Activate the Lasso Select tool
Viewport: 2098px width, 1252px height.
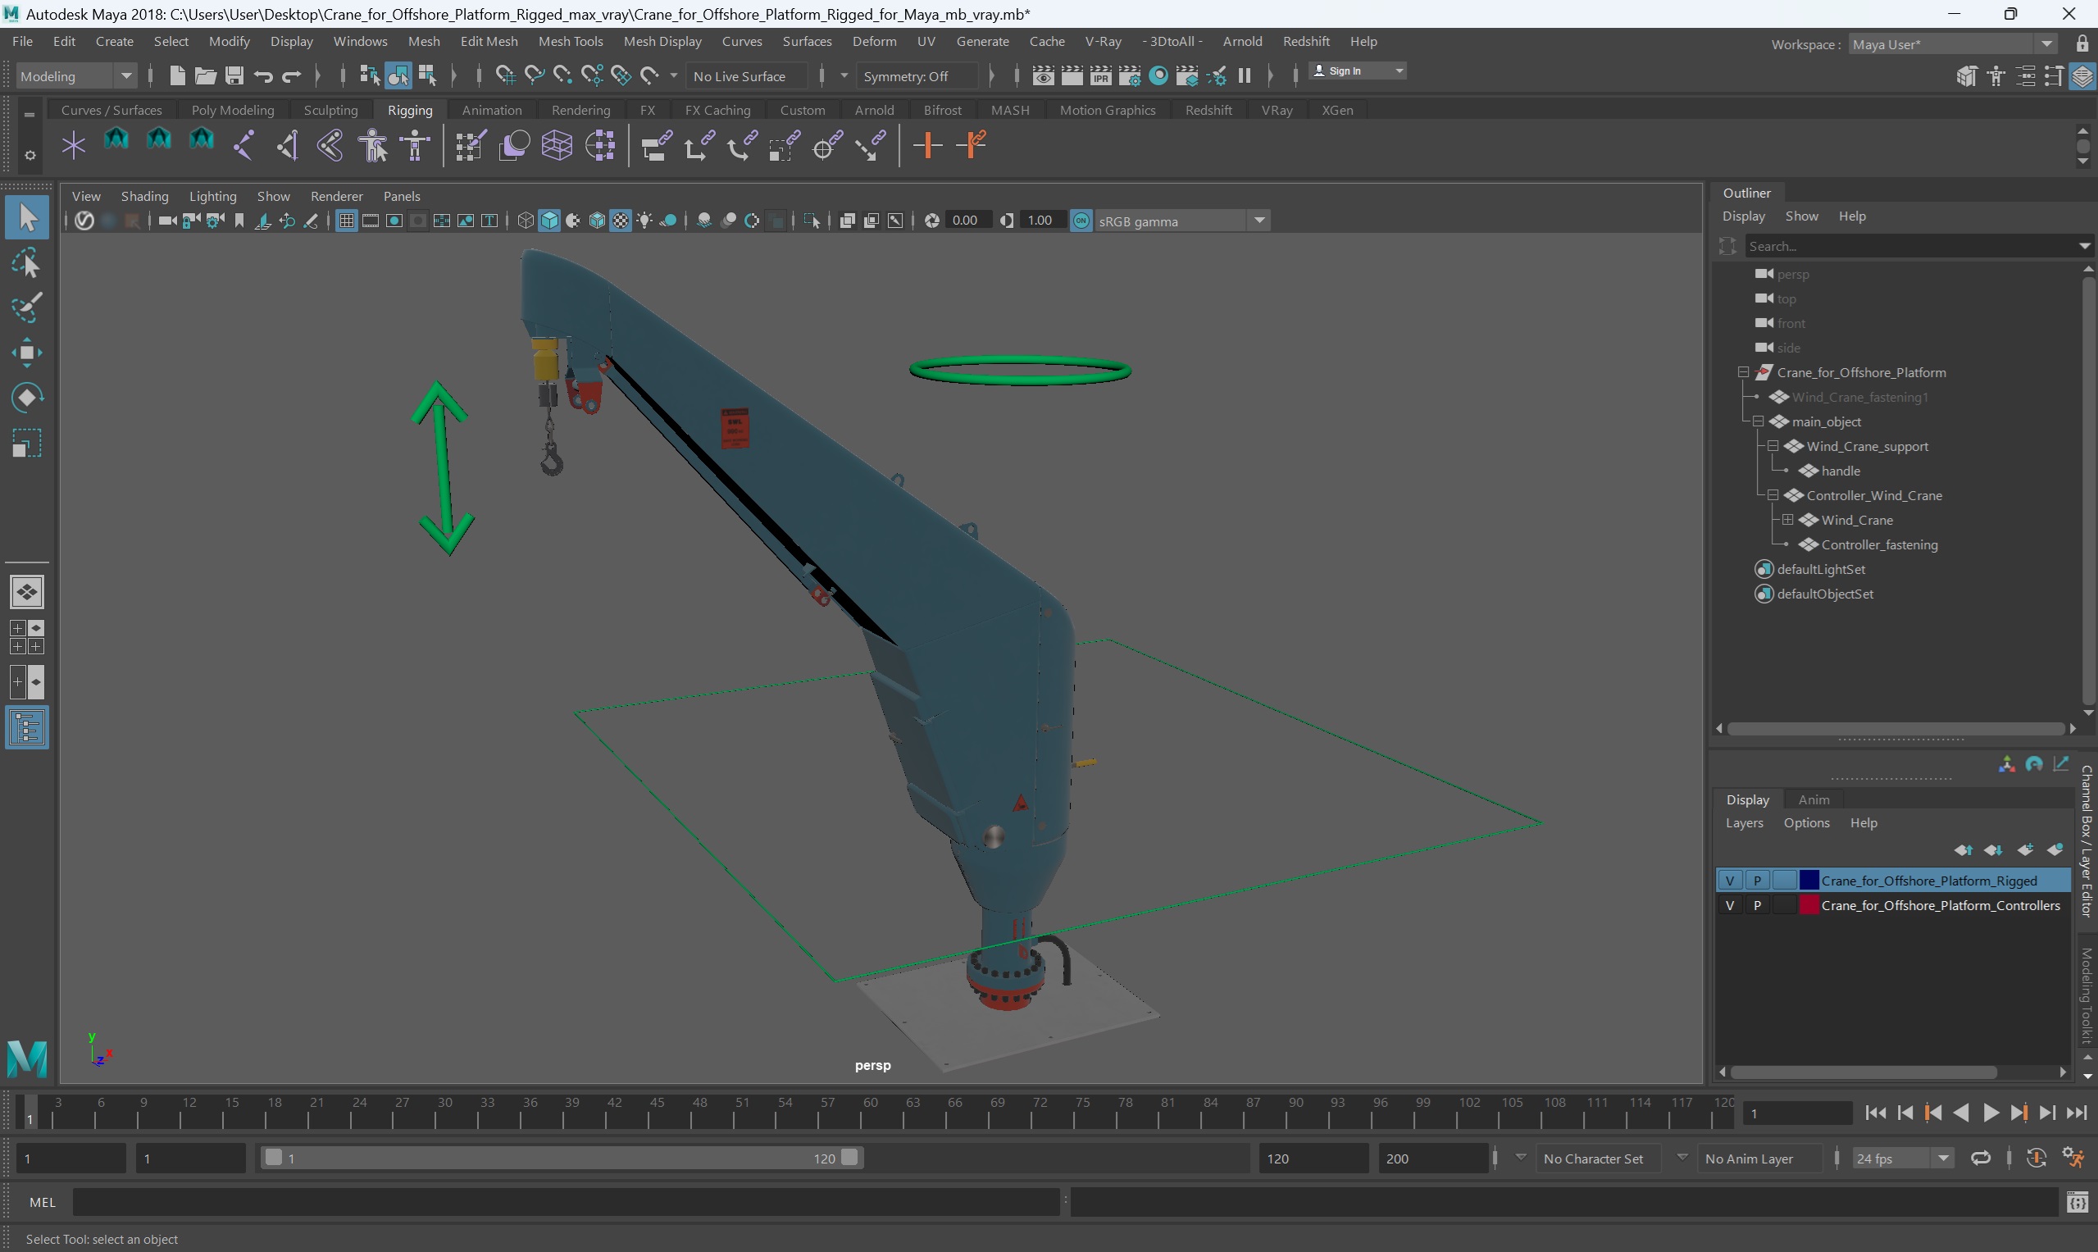pyautogui.click(x=27, y=264)
